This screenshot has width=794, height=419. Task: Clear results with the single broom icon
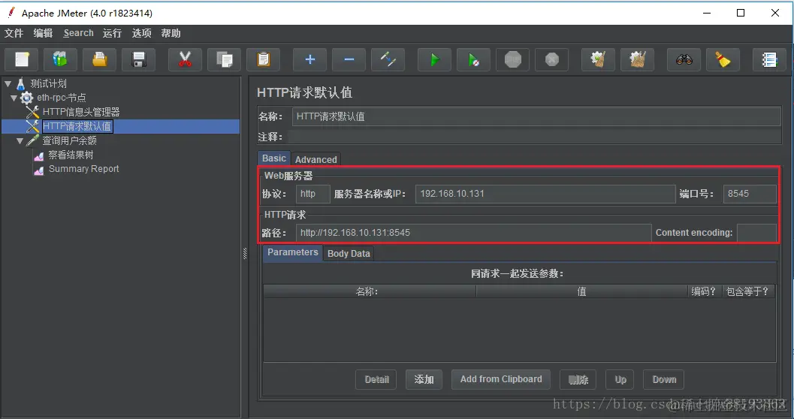pyautogui.click(x=598, y=60)
